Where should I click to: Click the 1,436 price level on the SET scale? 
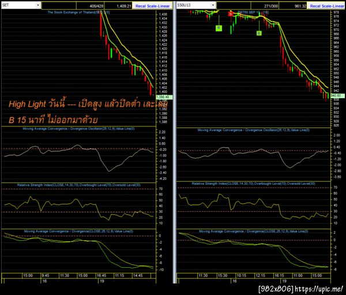pos(163,14)
